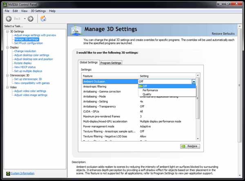Open Adjust desktop color settings
Viewport: 245px width, 181px height.
click(x=32, y=55)
